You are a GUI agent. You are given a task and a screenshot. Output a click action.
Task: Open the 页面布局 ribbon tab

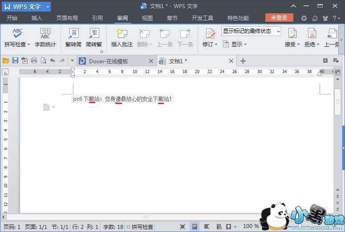click(67, 18)
